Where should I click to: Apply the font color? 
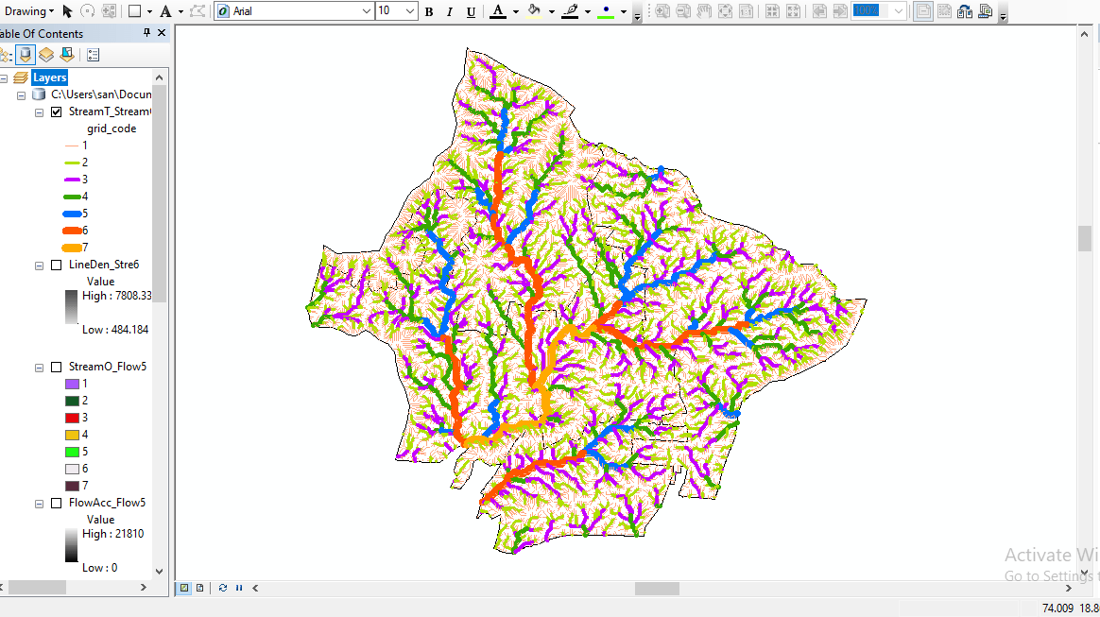click(498, 11)
